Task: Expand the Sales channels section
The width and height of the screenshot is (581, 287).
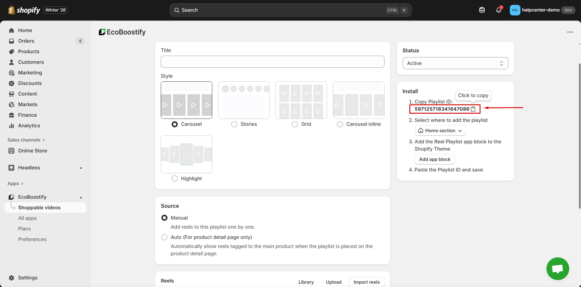Action: pos(26,140)
